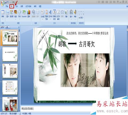This screenshot has width=128, height=115.
Task: Insert a SmartArt graphic
Action: [24, 14]
